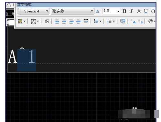Change text to uppercase
This screenshot has height=122, width=161.
pos(133,21)
